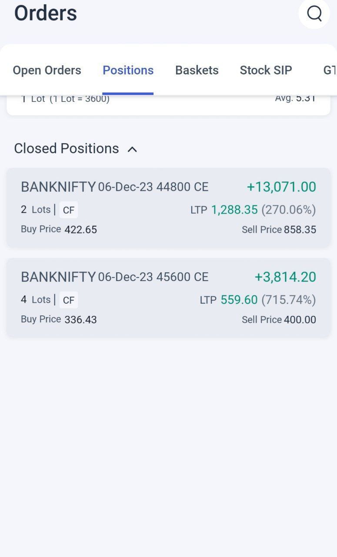Open the Baskets tab
The width and height of the screenshot is (337, 557).
[x=197, y=70]
